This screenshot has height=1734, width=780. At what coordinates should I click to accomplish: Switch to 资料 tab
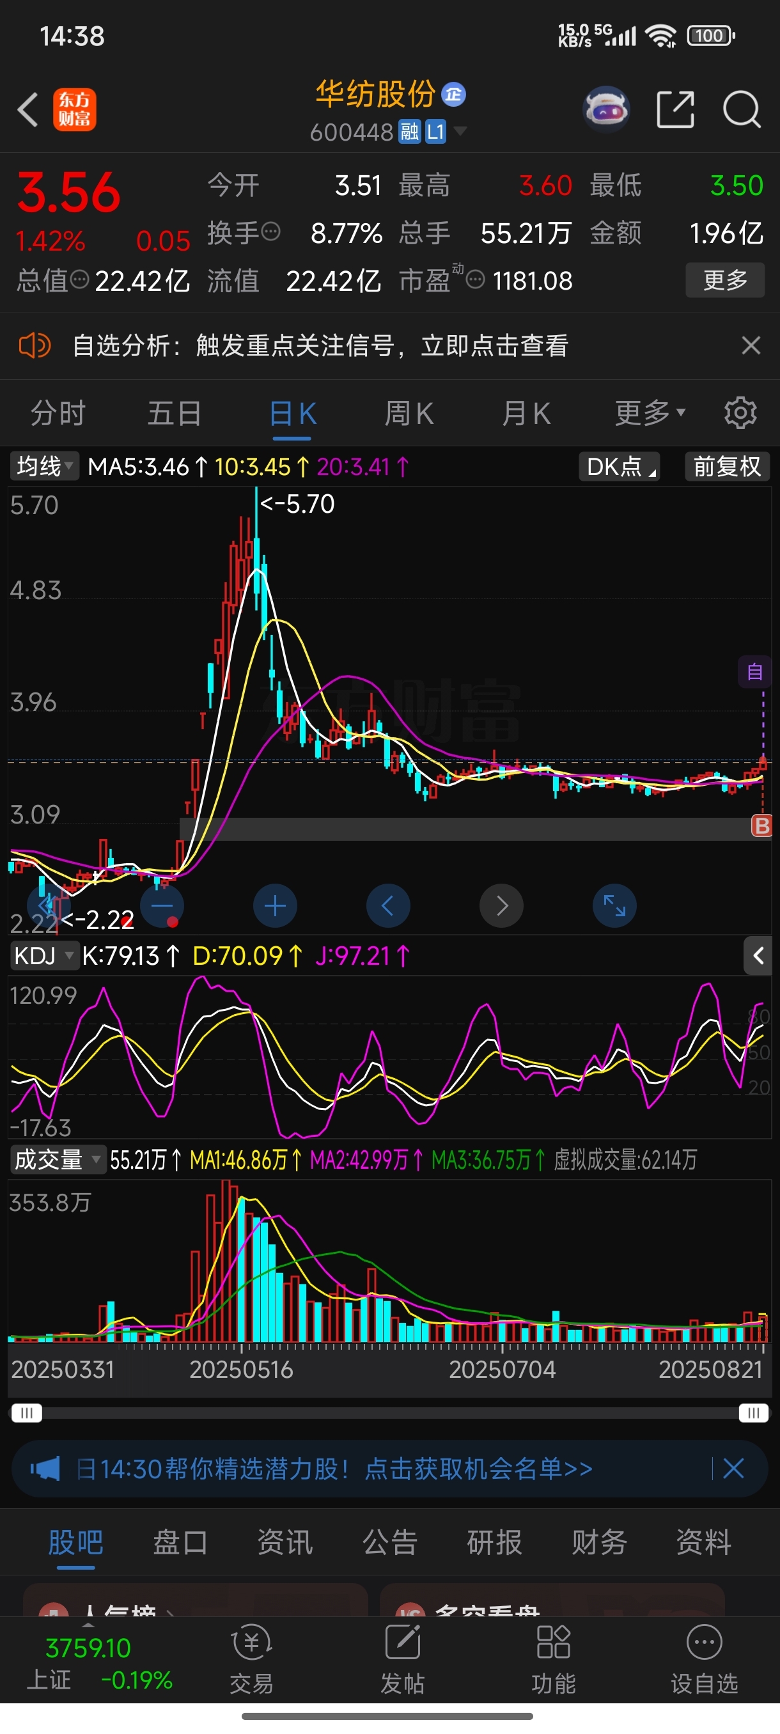(703, 1542)
